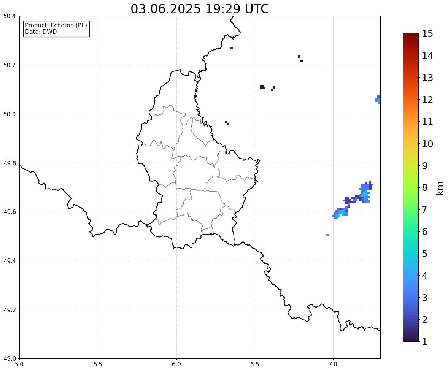Image resolution: width=448 pixels, height=371 pixels.
Task: Click the "Data: DWD" label
Action: point(41,32)
